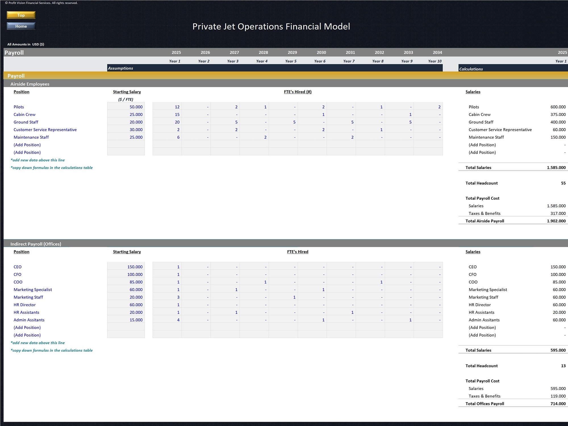Image resolution: width=568 pixels, height=426 pixels.
Task: Select COO starting salary 85.000
Action: point(126,282)
